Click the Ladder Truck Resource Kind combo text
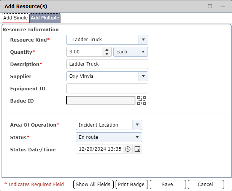The height and width of the screenshot is (191, 232). (x=87, y=40)
